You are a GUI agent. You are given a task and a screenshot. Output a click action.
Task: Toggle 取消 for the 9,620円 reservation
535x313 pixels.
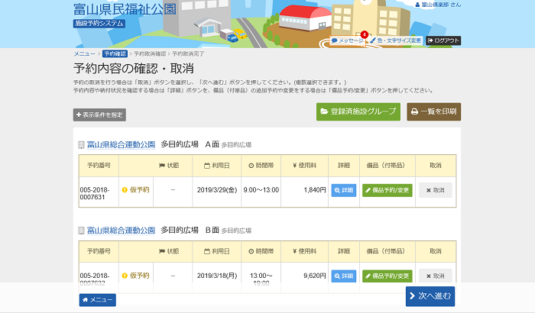(x=436, y=276)
